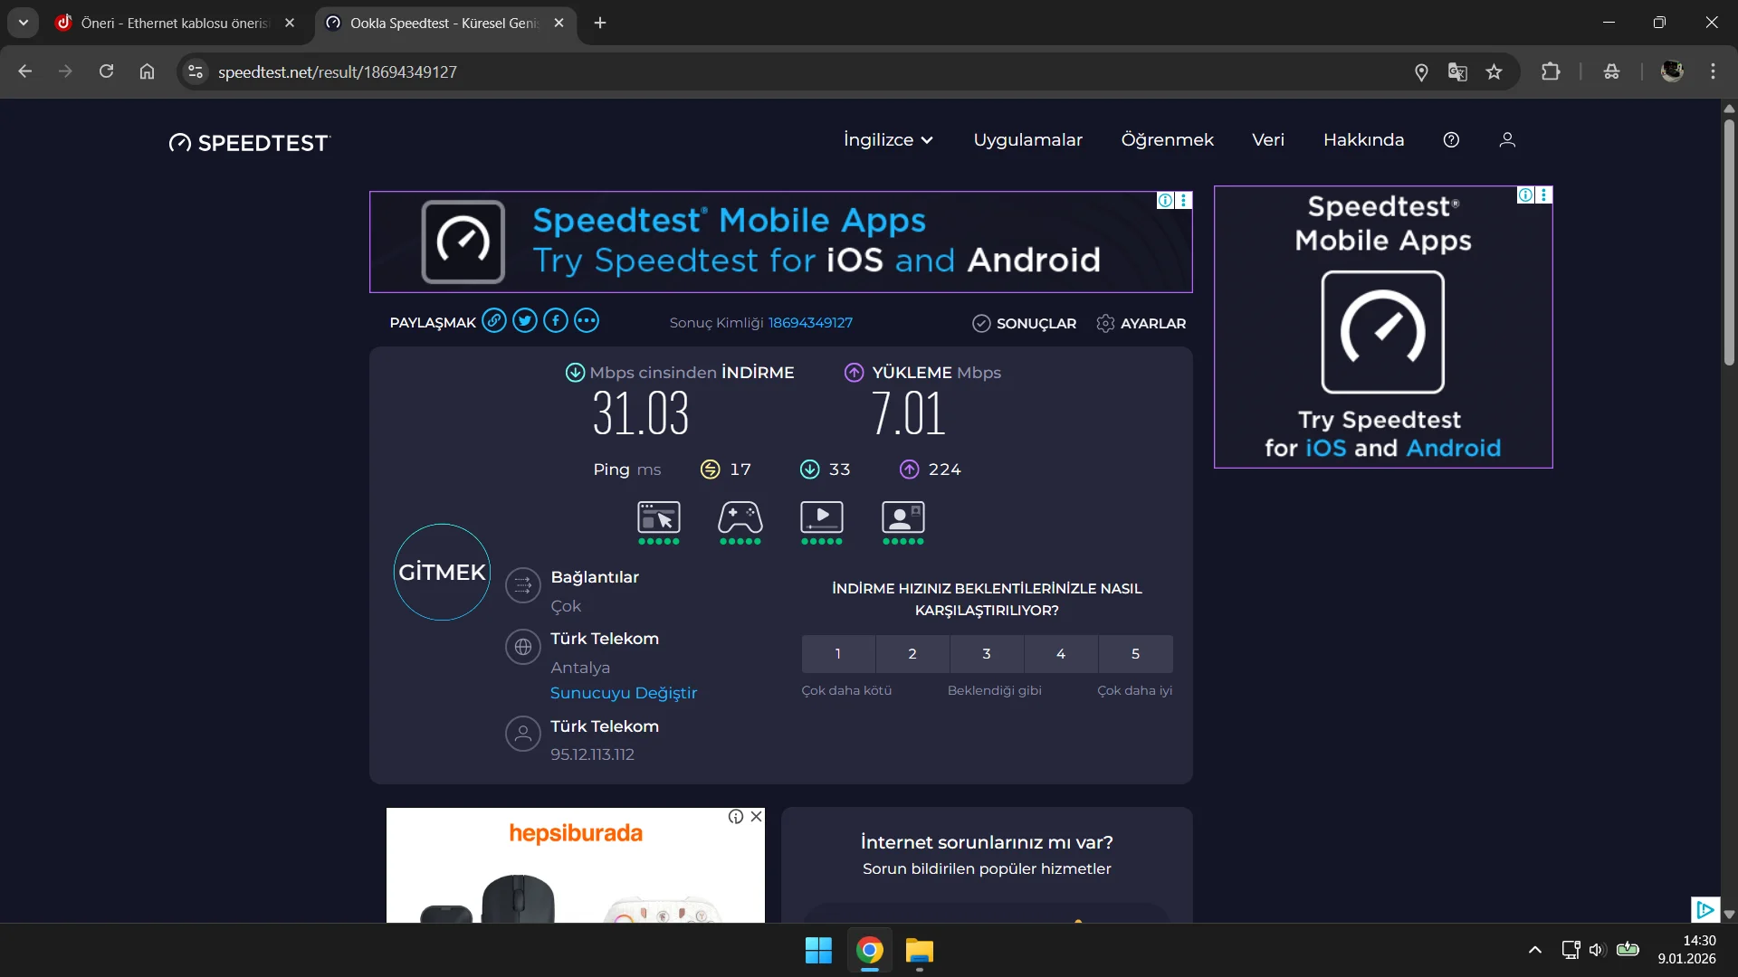Open the tab search dropdown arrow
Image resolution: width=1738 pixels, height=977 pixels.
pyautogui.click(x=24, y=23)
